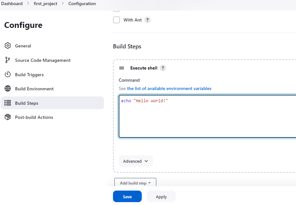This screenshot has height=205, width=296.
Task: Open help for With Ant
Action: 147,20
